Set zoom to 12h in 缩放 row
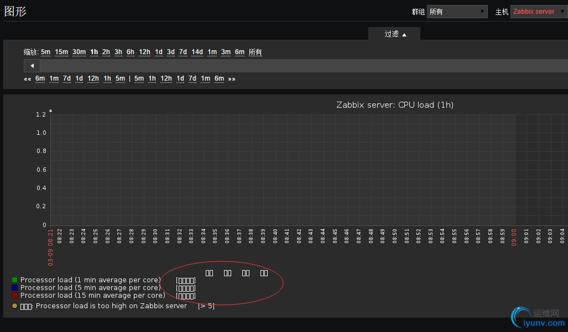The height and width of the screenshot is (332, 568). pyautogui.click(x=144, y=52)
